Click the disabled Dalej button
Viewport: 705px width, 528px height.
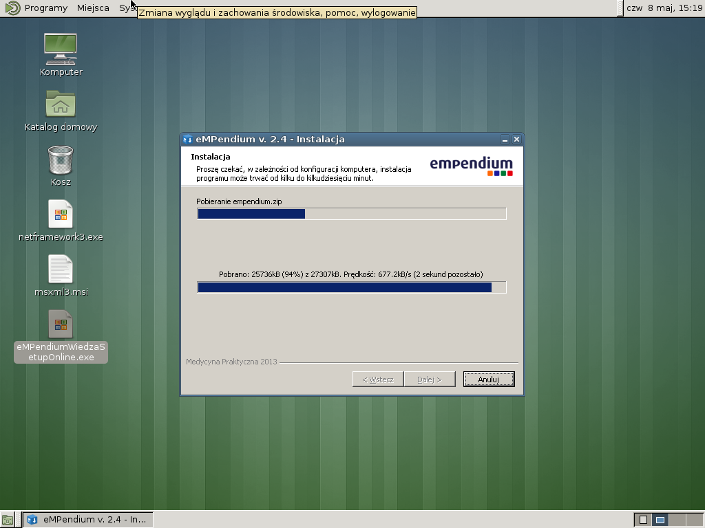point(430,379)
